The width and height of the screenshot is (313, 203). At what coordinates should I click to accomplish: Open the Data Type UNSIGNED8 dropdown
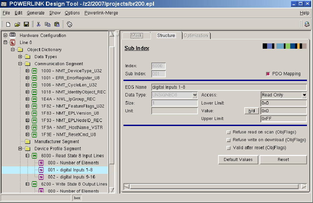pos(195,95)
